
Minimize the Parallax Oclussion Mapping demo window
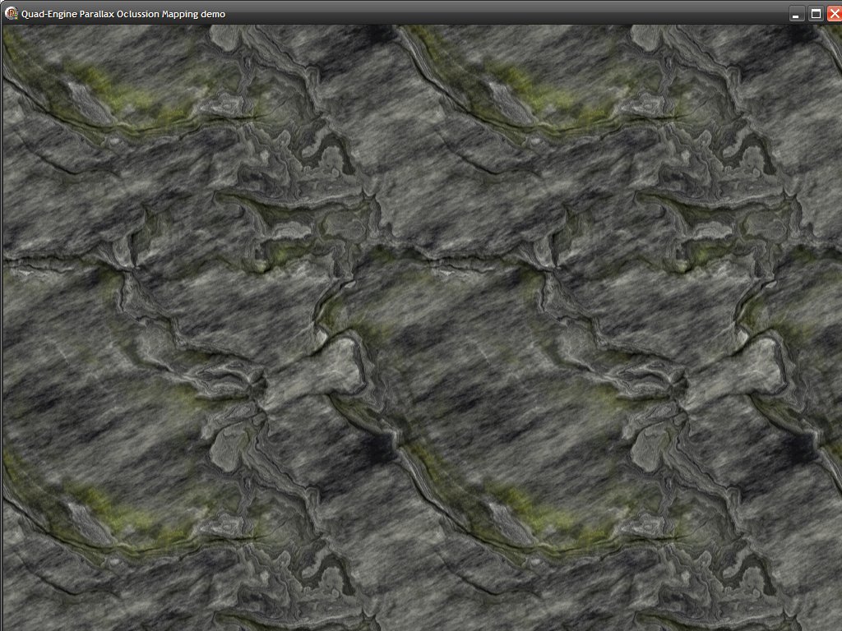tap(796, 14)
